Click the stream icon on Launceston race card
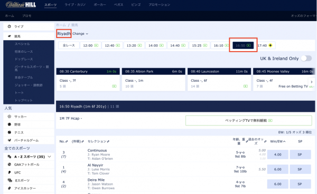The image size is (317, 194). click(246, 86)
